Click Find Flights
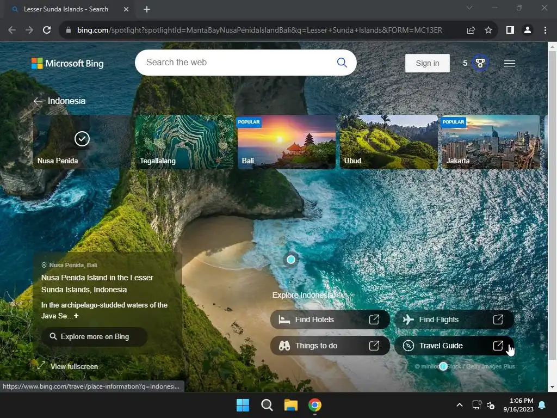The image size is (557, 418). 454,319
